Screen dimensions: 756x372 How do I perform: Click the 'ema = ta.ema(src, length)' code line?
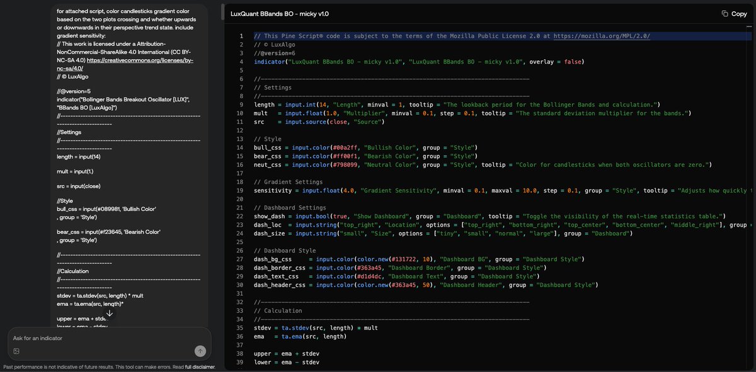click(x=300, y=337)
